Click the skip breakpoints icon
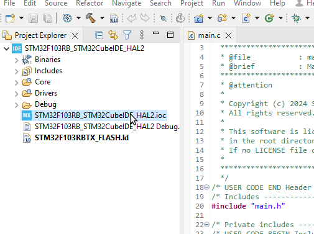 pyautogui.click(x=163, y=19)
